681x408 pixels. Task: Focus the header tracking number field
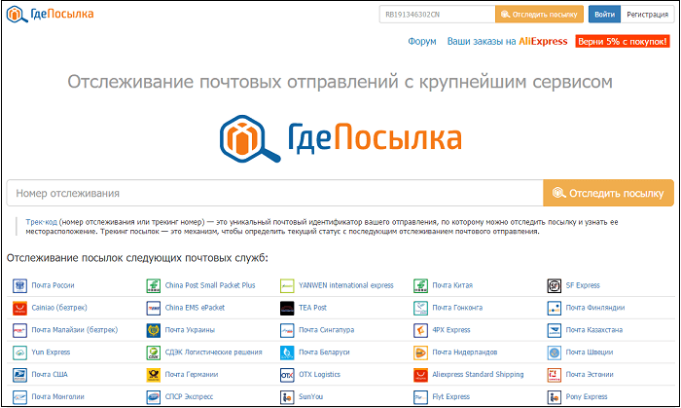point(438,15)
